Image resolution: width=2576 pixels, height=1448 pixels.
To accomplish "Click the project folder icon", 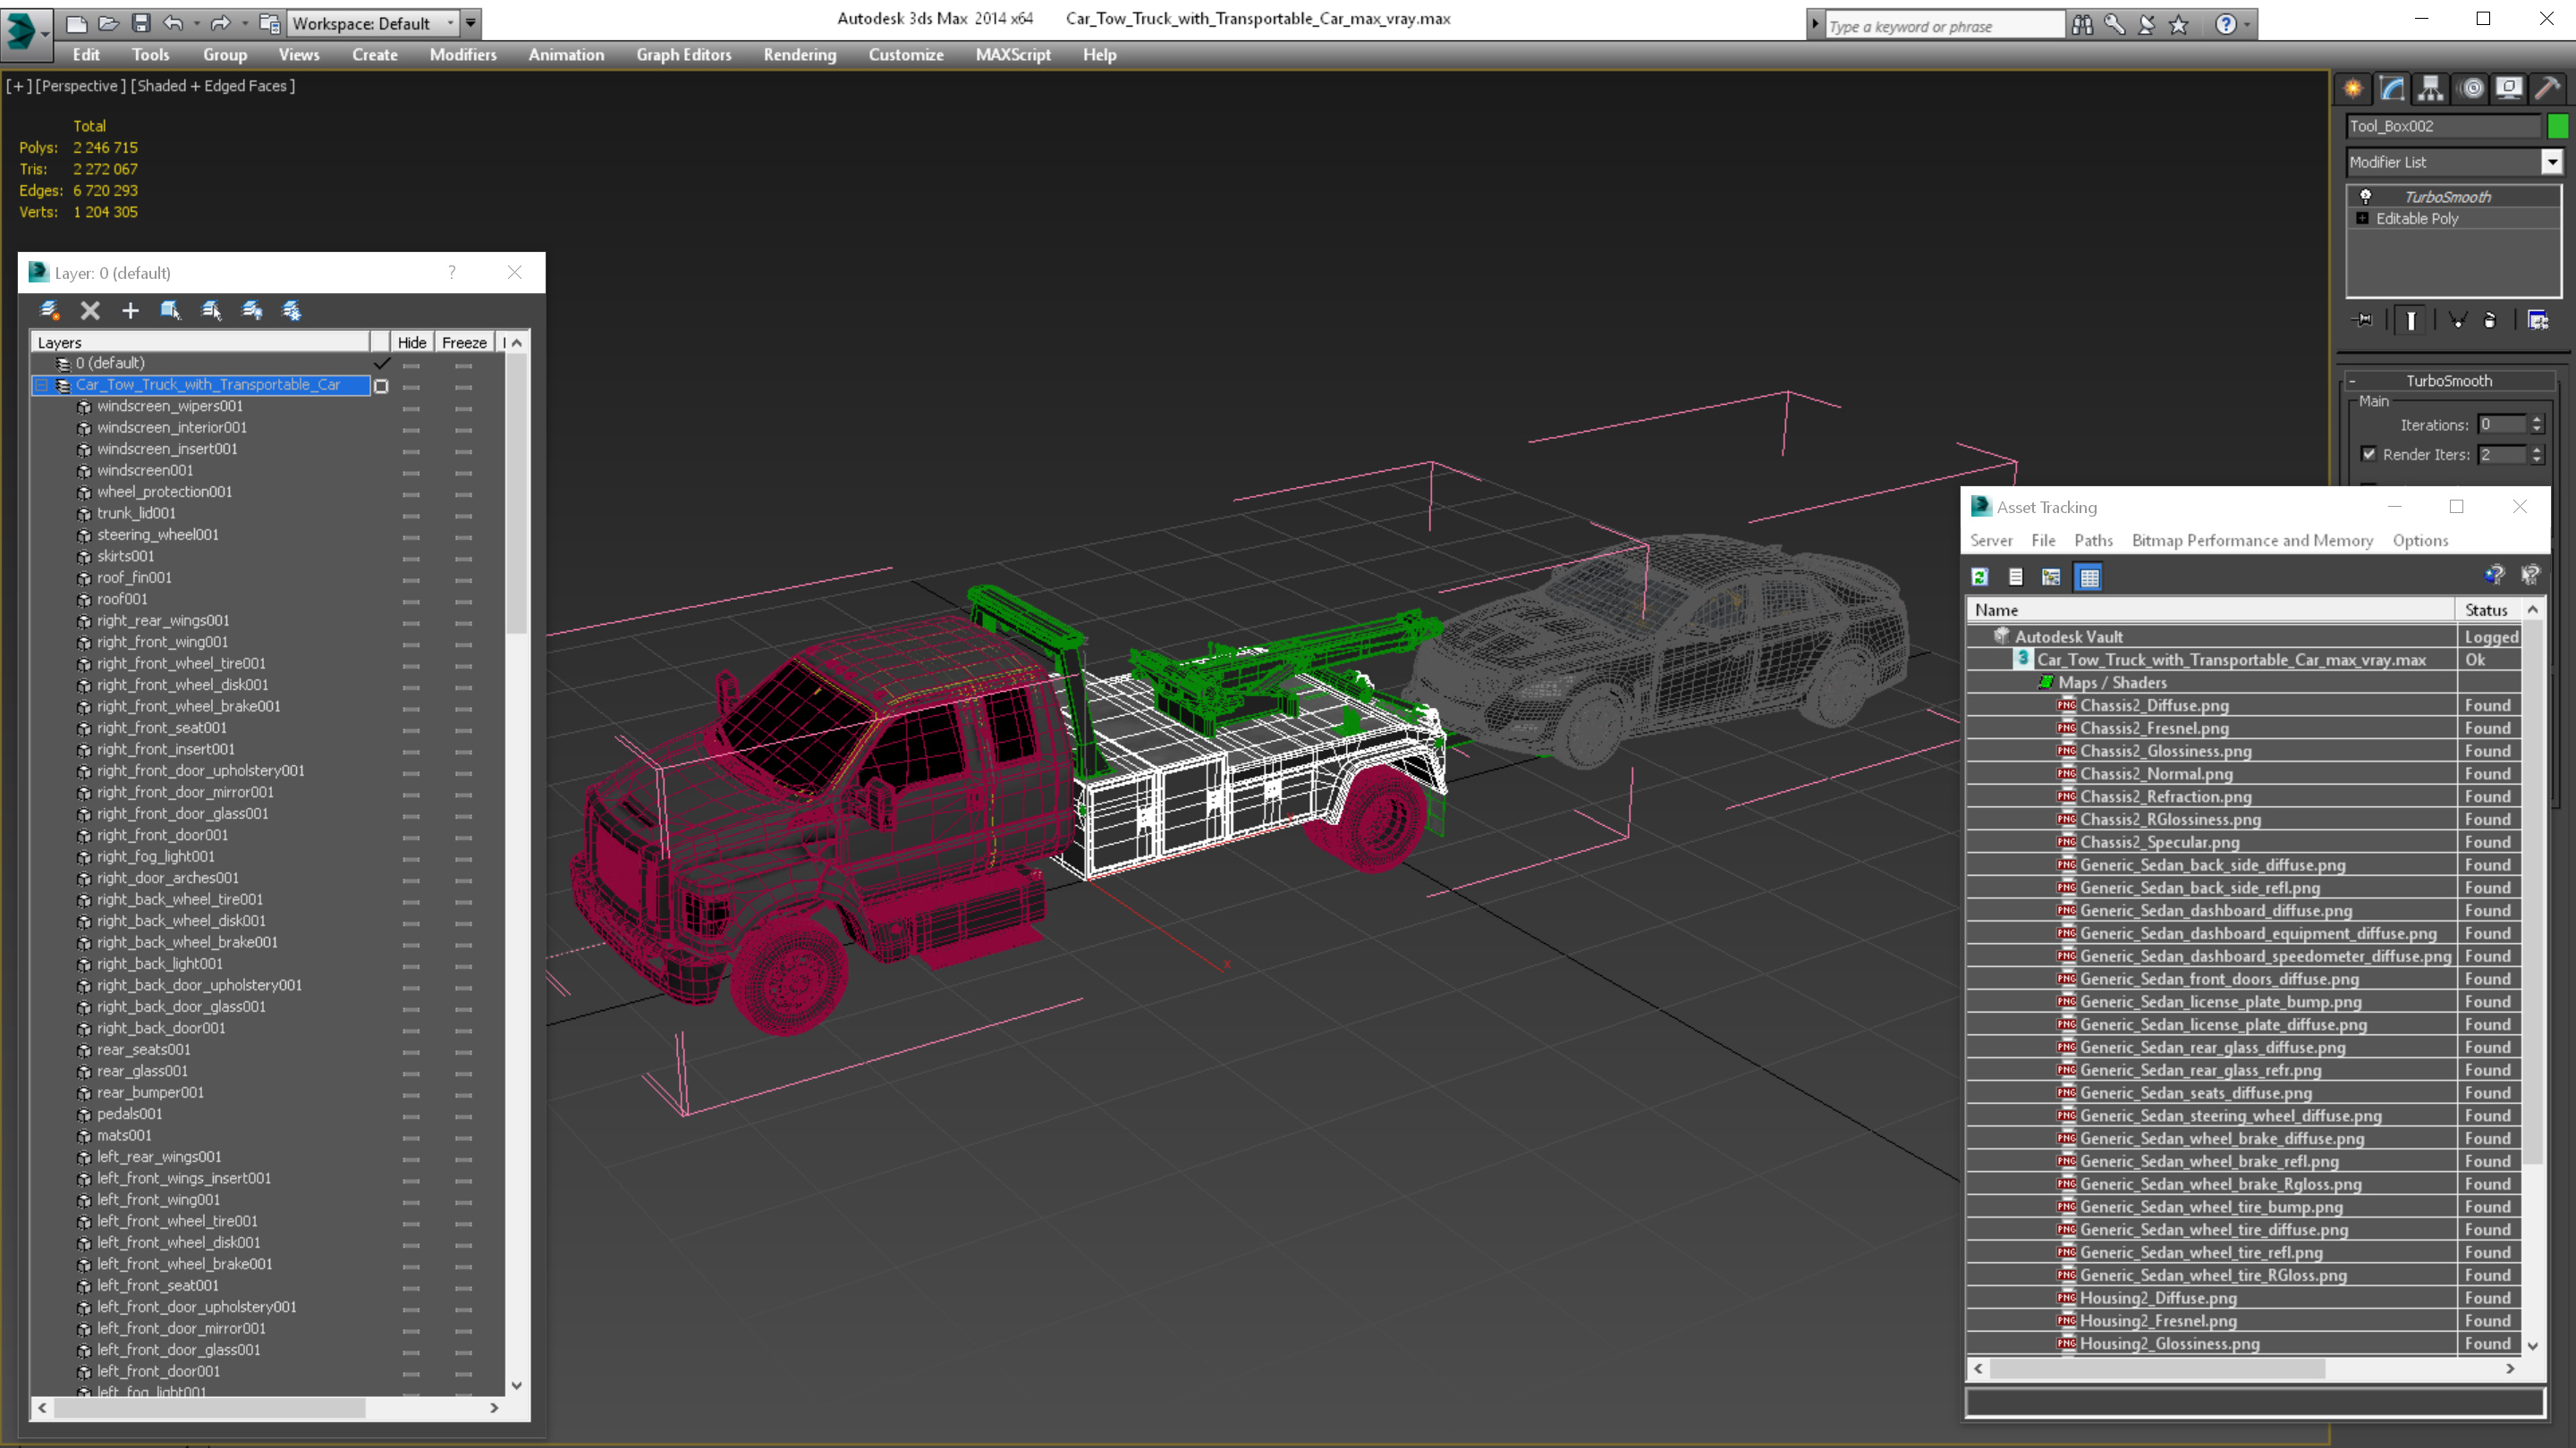I will 269,23.
